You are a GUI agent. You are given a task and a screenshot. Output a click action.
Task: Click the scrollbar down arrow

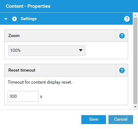(135, 107)
